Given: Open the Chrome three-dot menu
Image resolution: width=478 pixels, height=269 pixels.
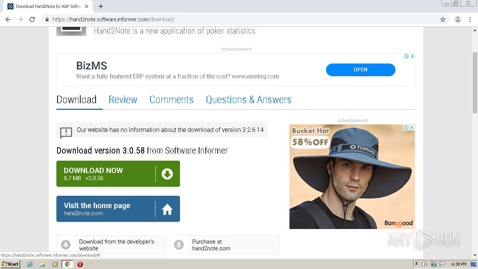Looking at the screenshot, I should click(x=470, y=19).
